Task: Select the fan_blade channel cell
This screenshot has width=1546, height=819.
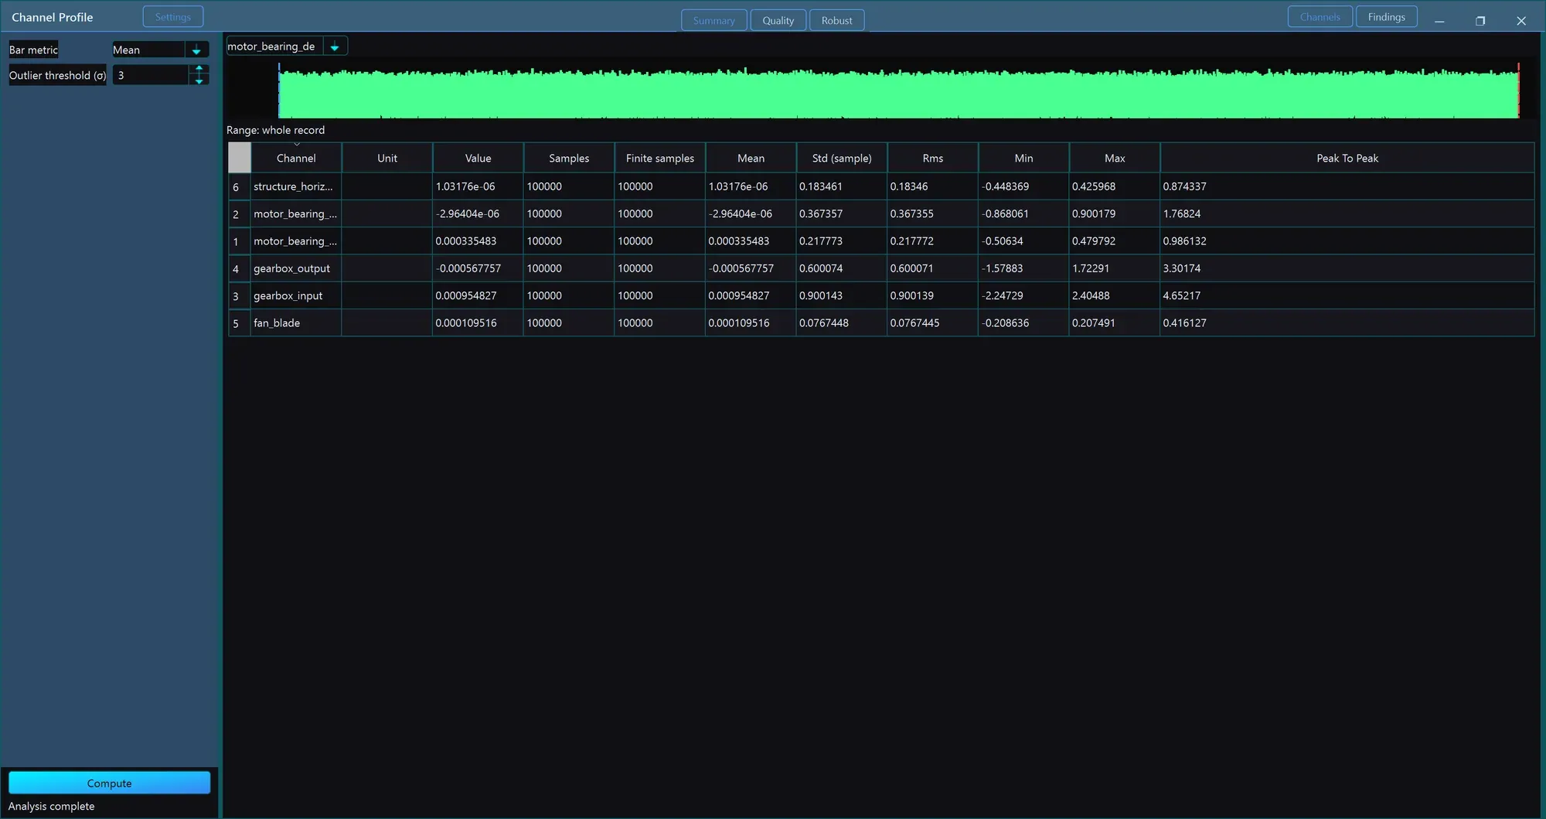Action: pyautogui.click(x=296, y=322)
